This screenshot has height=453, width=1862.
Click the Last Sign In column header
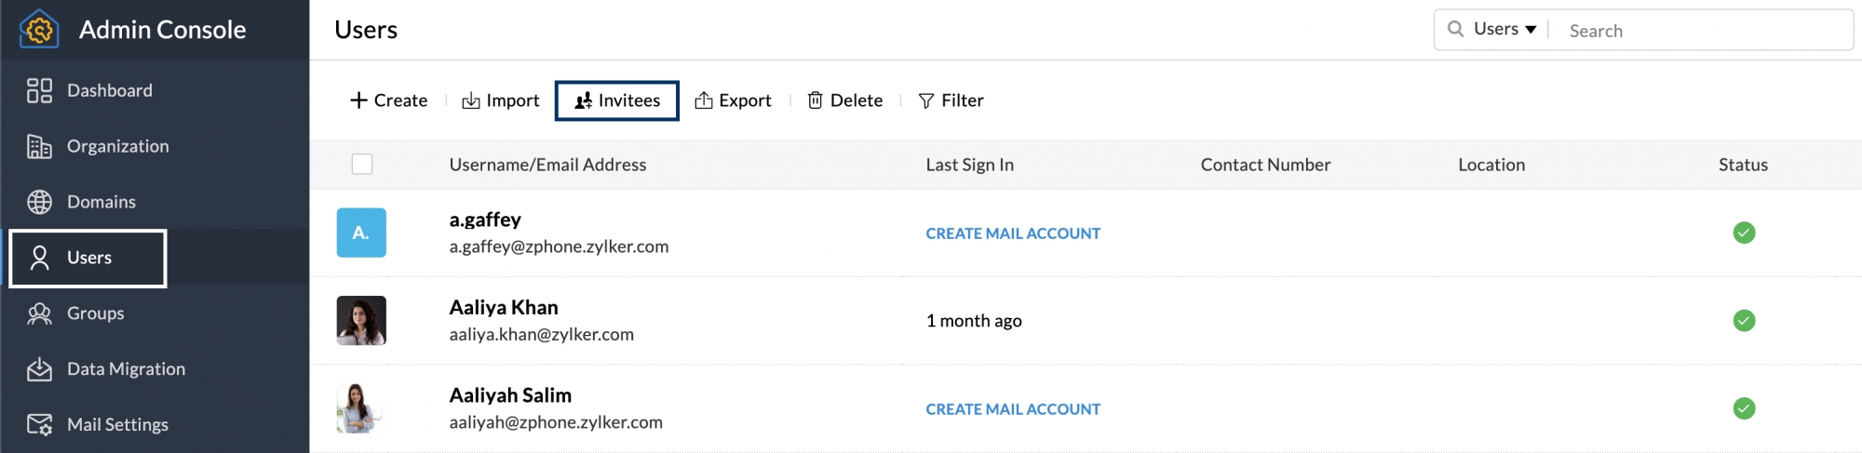click(x=969, y=165)
